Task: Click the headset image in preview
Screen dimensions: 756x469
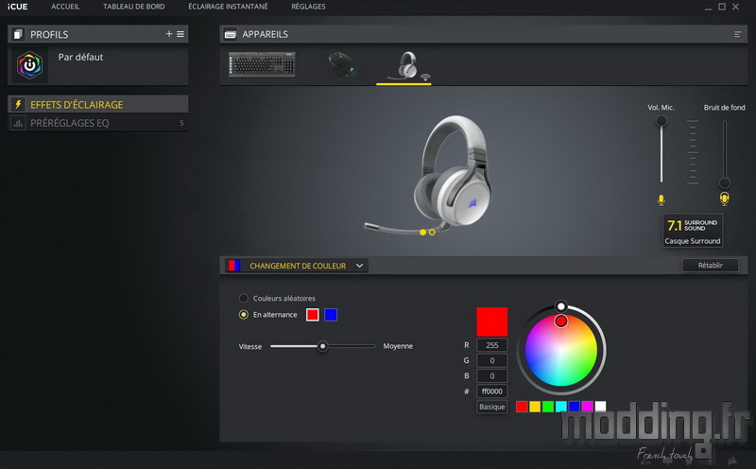Action: (429, 176)
